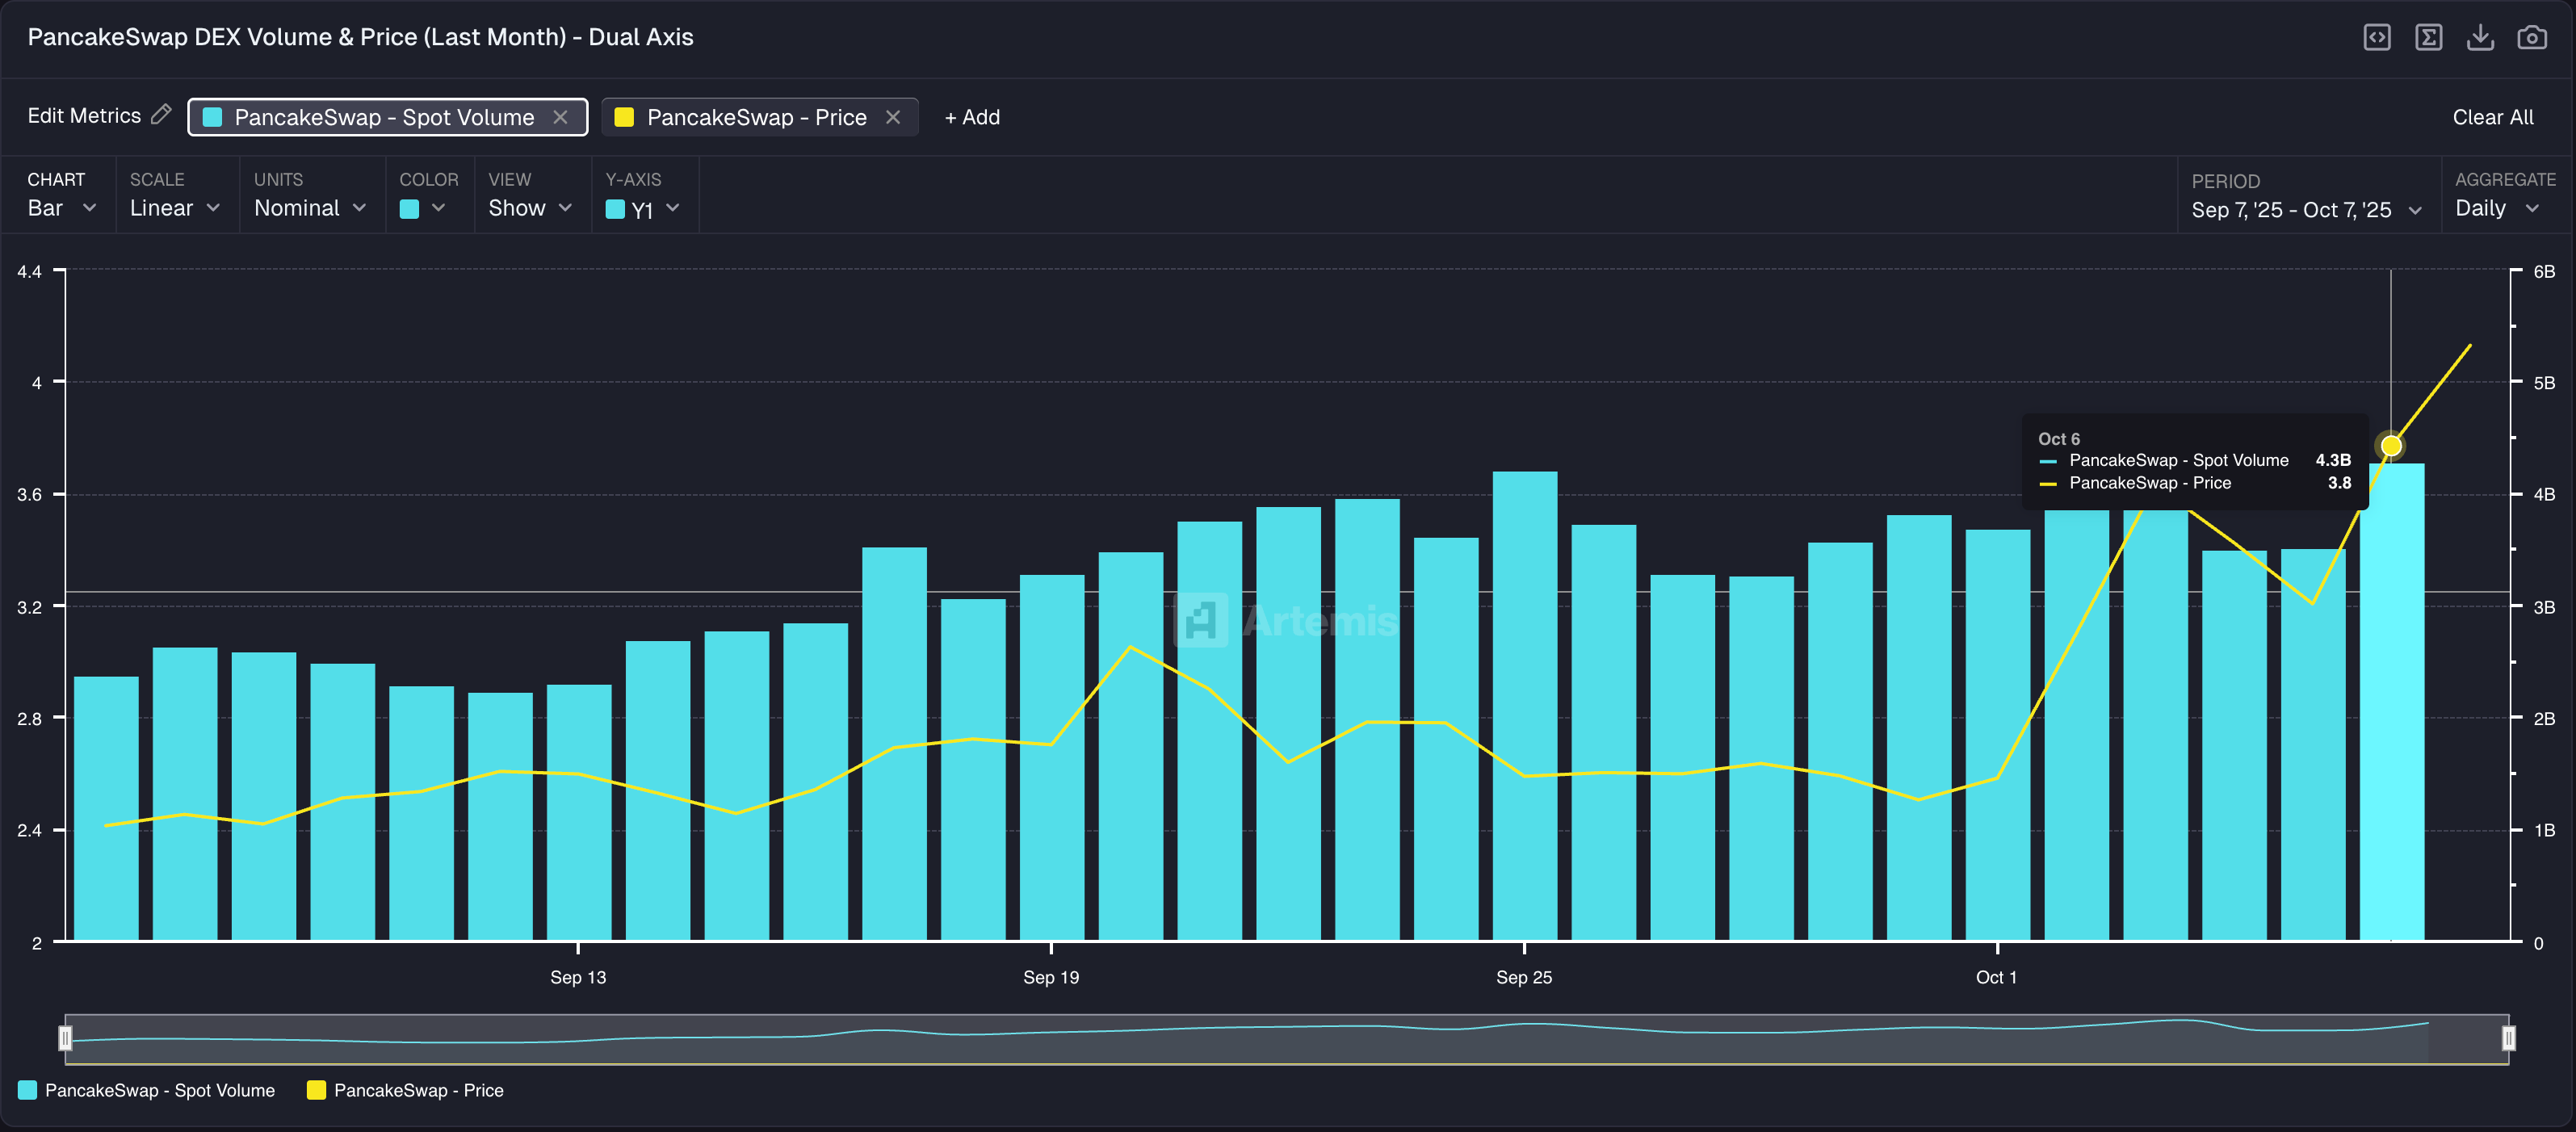Image resolution: width=2576 pixels, height=1132 pixels.
Task: Select the PancakeSwap Spot Volume metric chip
Action: click(x=383, y=117)
